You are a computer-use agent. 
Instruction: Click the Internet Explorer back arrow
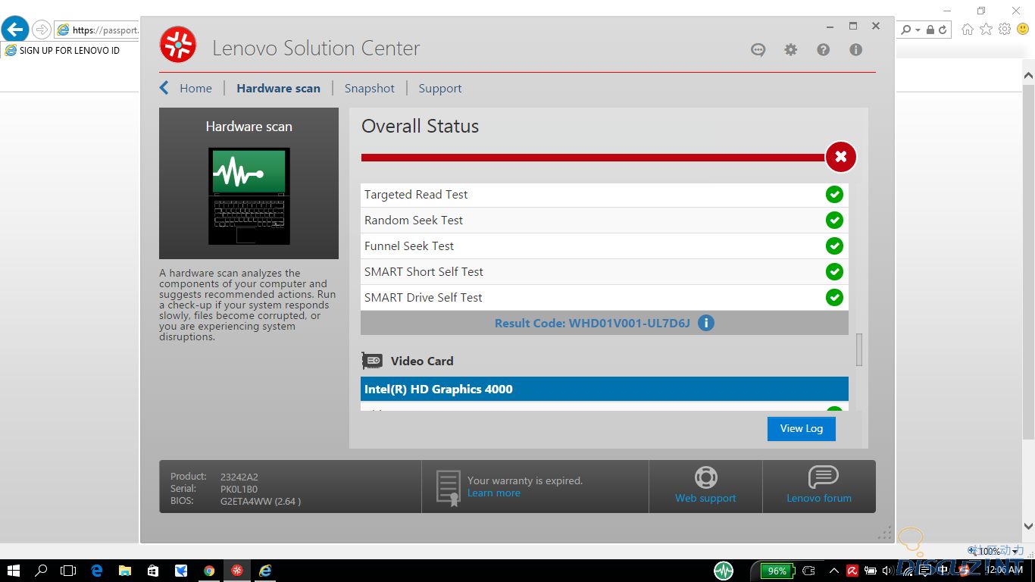[14, 30]
